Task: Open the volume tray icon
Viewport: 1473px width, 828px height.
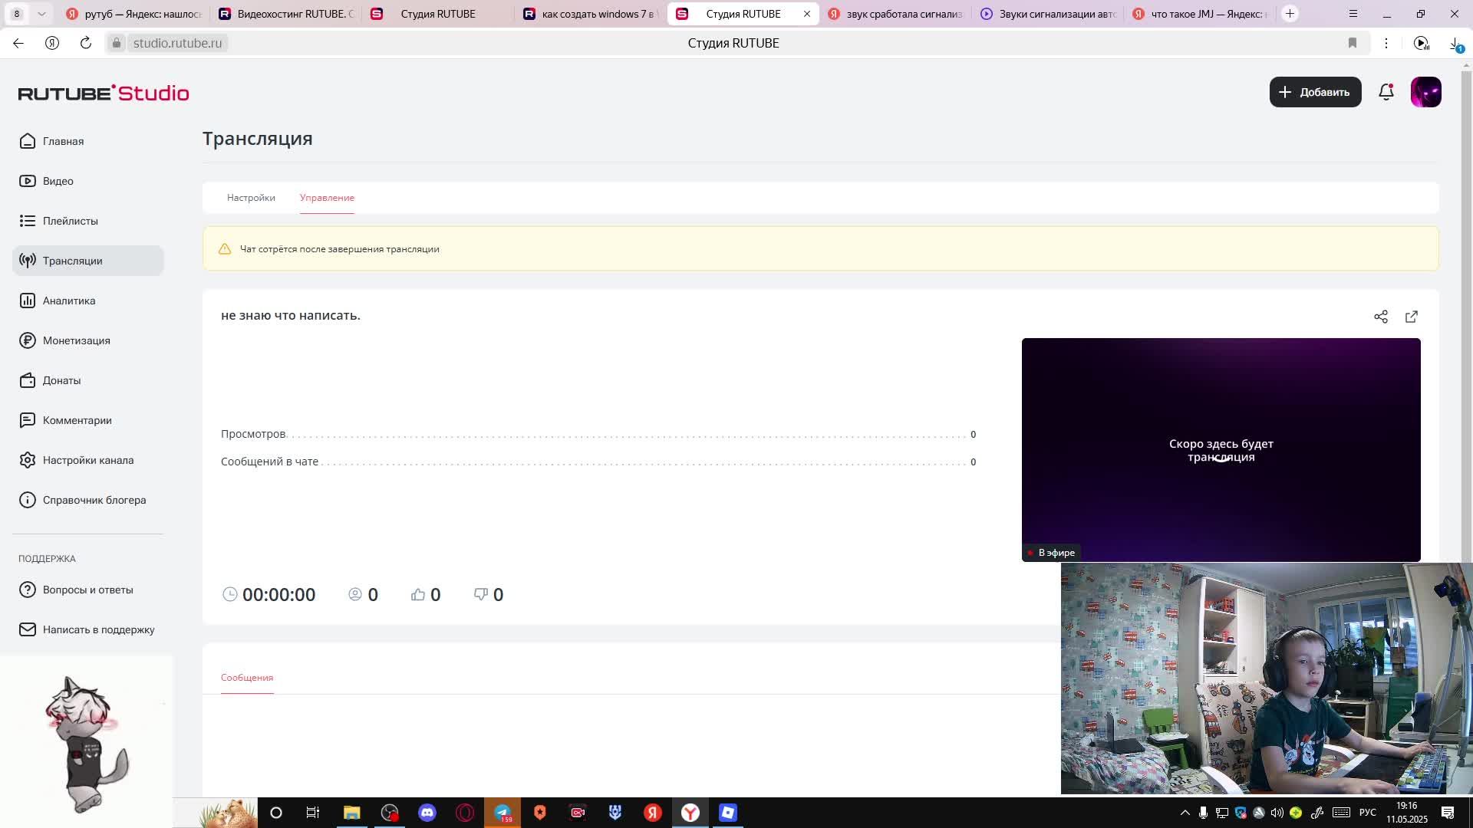Action: tap(1277, 813)
